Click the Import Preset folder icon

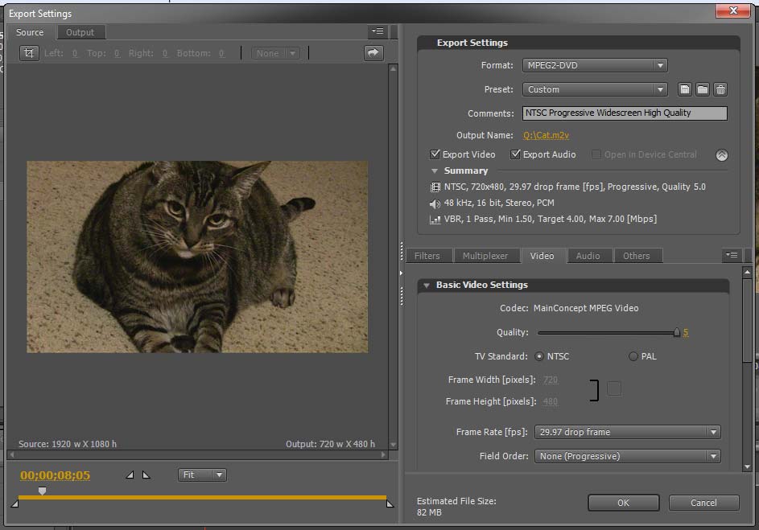pyautogui.click(x=703, y=89)
